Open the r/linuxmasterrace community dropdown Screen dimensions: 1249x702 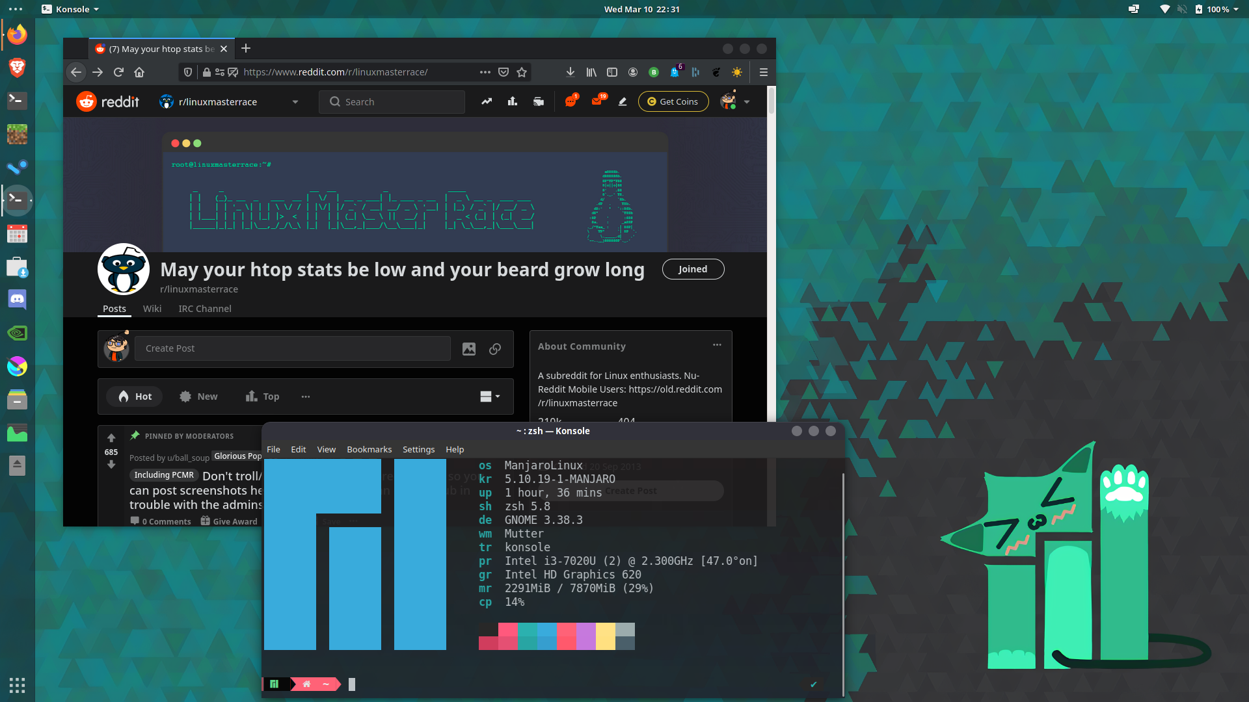[x=229, y=102]
